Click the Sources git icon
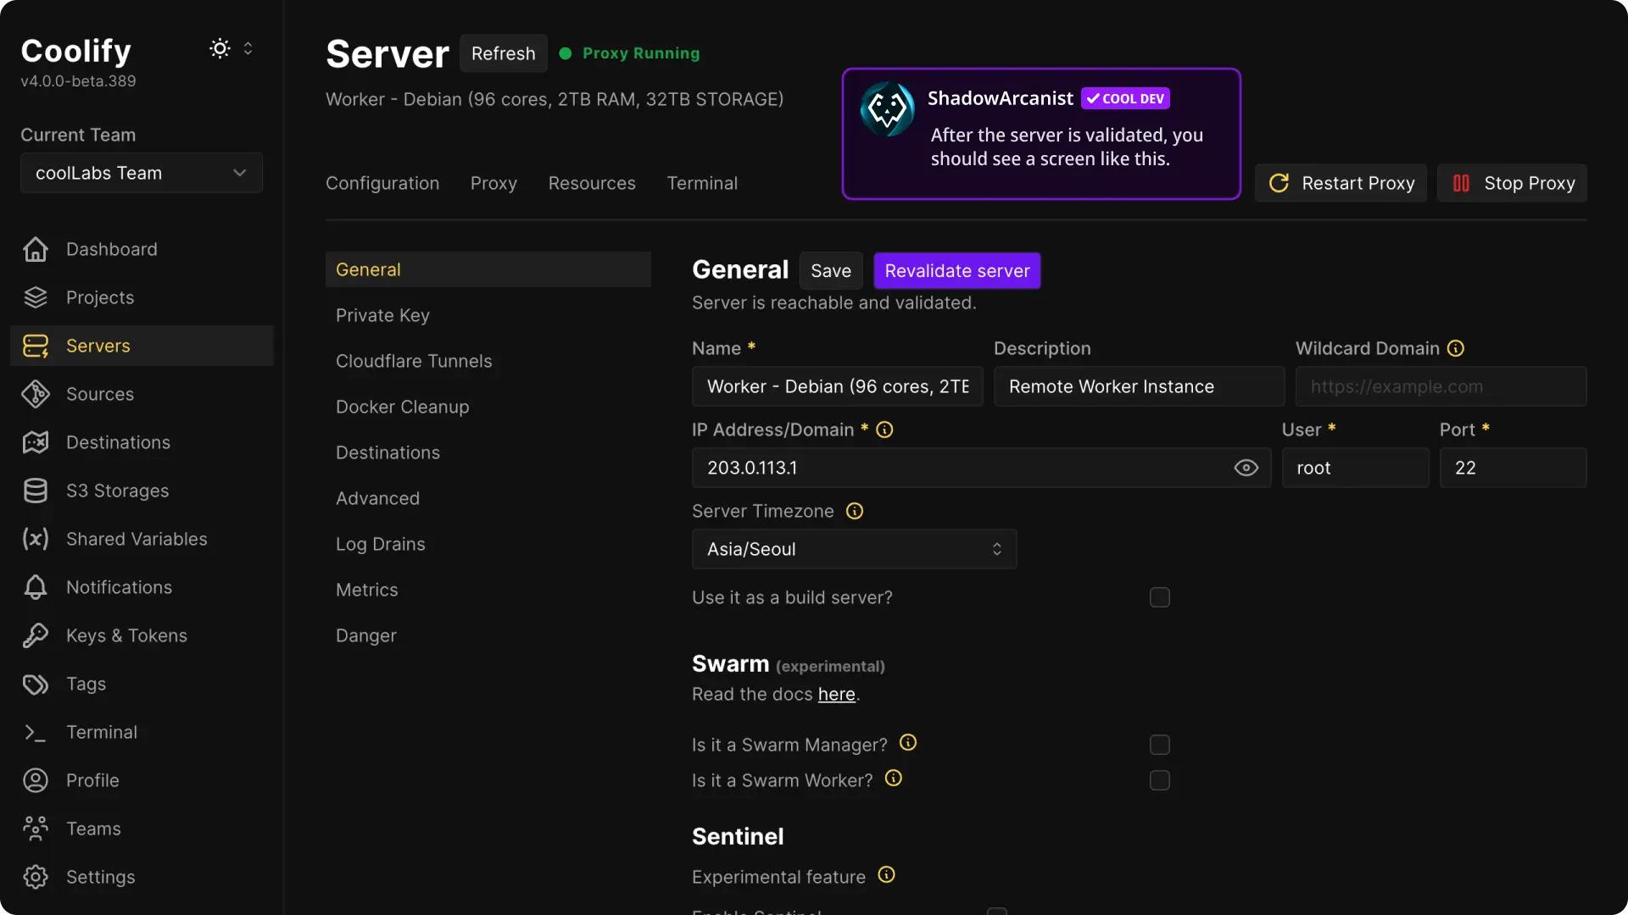This screenshot has width=1628, height=915. tap(36, 394)
